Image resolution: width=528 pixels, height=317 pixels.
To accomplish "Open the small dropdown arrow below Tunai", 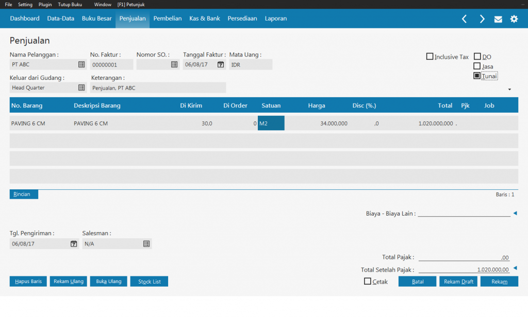I will (509, 90).
